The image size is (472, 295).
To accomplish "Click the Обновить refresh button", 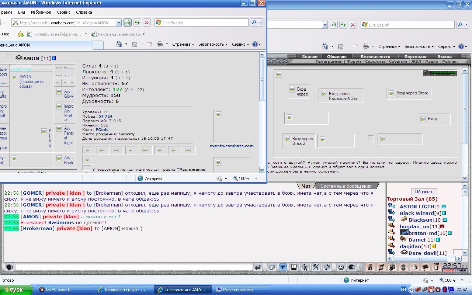I will click(424, 192).
